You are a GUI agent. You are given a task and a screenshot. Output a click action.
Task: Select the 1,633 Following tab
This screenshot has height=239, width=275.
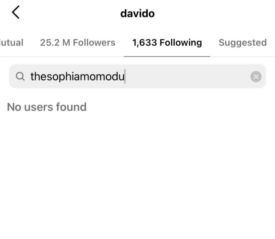[167, 43]
